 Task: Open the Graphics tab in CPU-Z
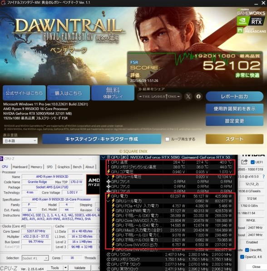click(64, 167)
